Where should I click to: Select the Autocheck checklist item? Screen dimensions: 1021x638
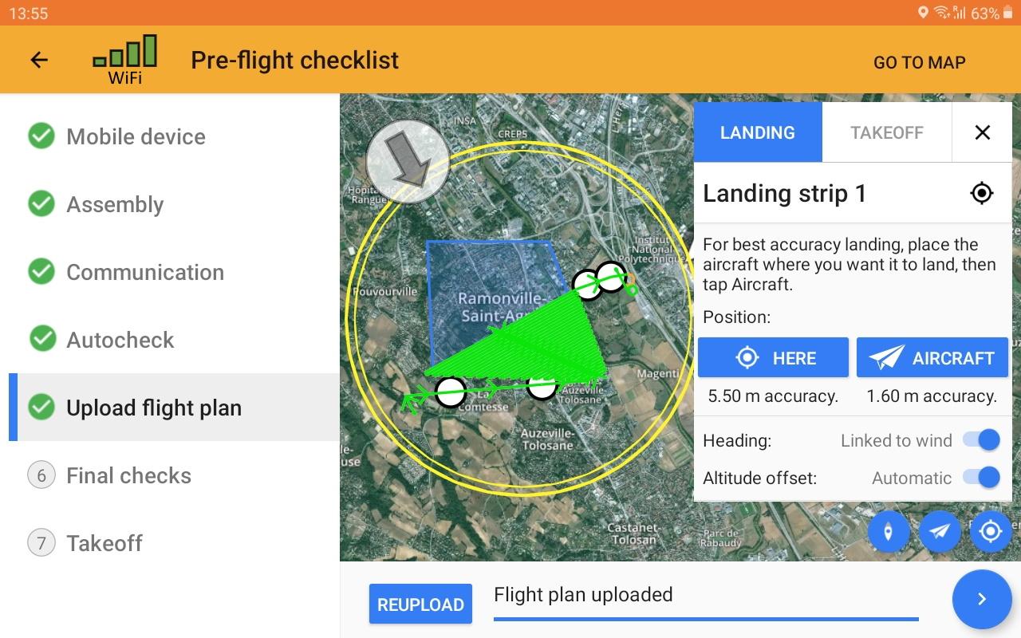120,340
